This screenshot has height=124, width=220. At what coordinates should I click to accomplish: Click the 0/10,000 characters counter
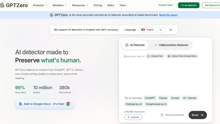(134, 112)
